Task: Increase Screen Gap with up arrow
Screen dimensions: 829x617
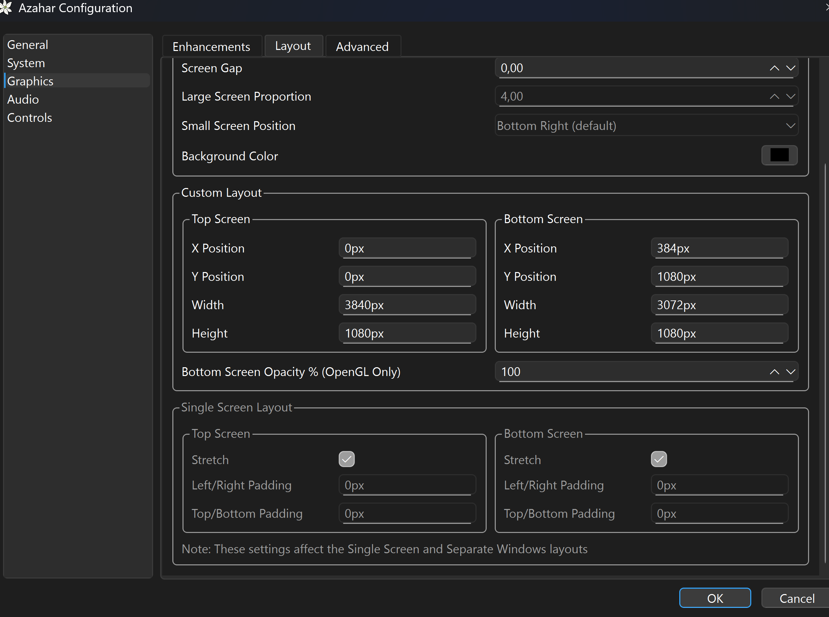Action: [774, 68]
